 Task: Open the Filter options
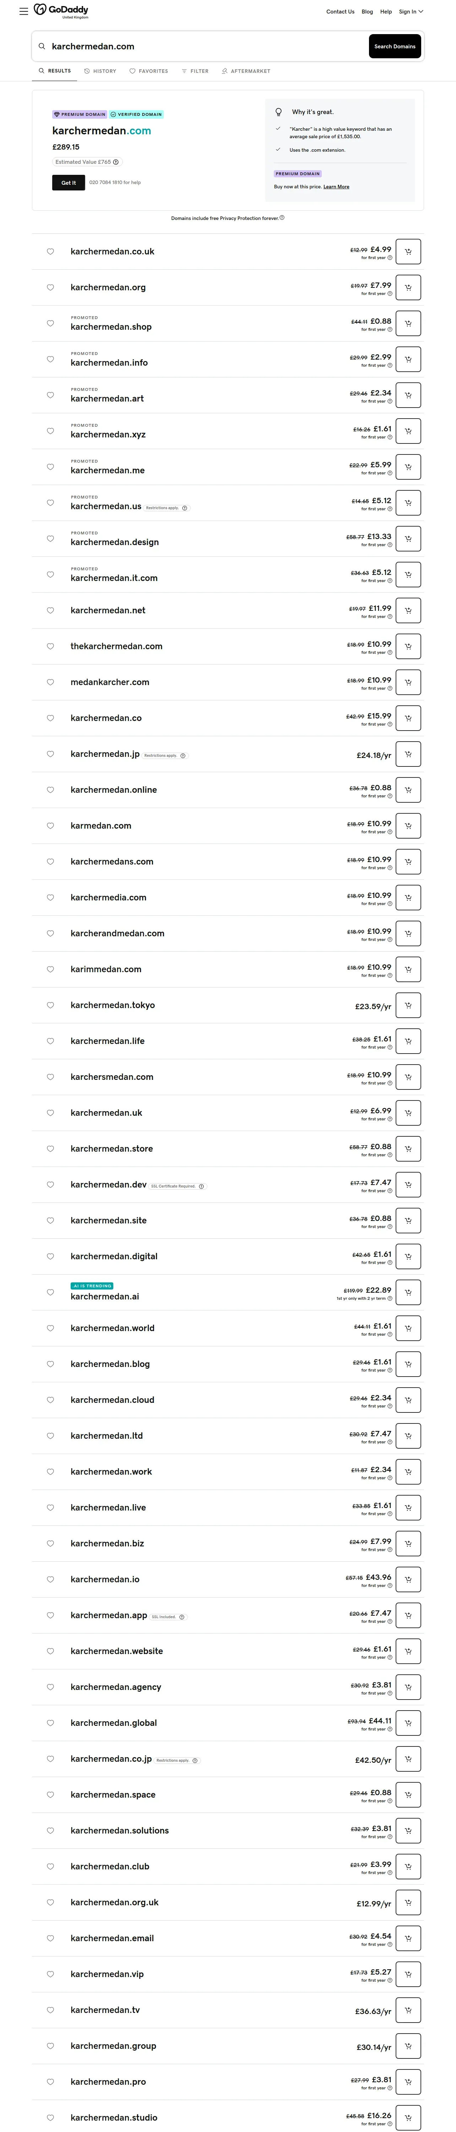tap(195, 71)
